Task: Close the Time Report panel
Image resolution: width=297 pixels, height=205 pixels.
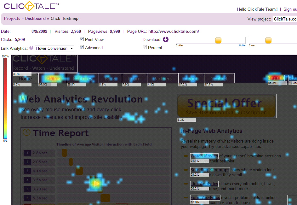Action: tap(168, 129)
